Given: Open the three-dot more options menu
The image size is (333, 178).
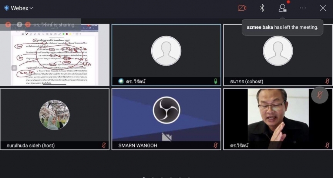Looking at the screenshot, I should [x=303, y=8].
